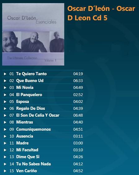Select the Madre track title
Image resolution: width=139 pixels, height=175 pixels.
pos(22,143)
